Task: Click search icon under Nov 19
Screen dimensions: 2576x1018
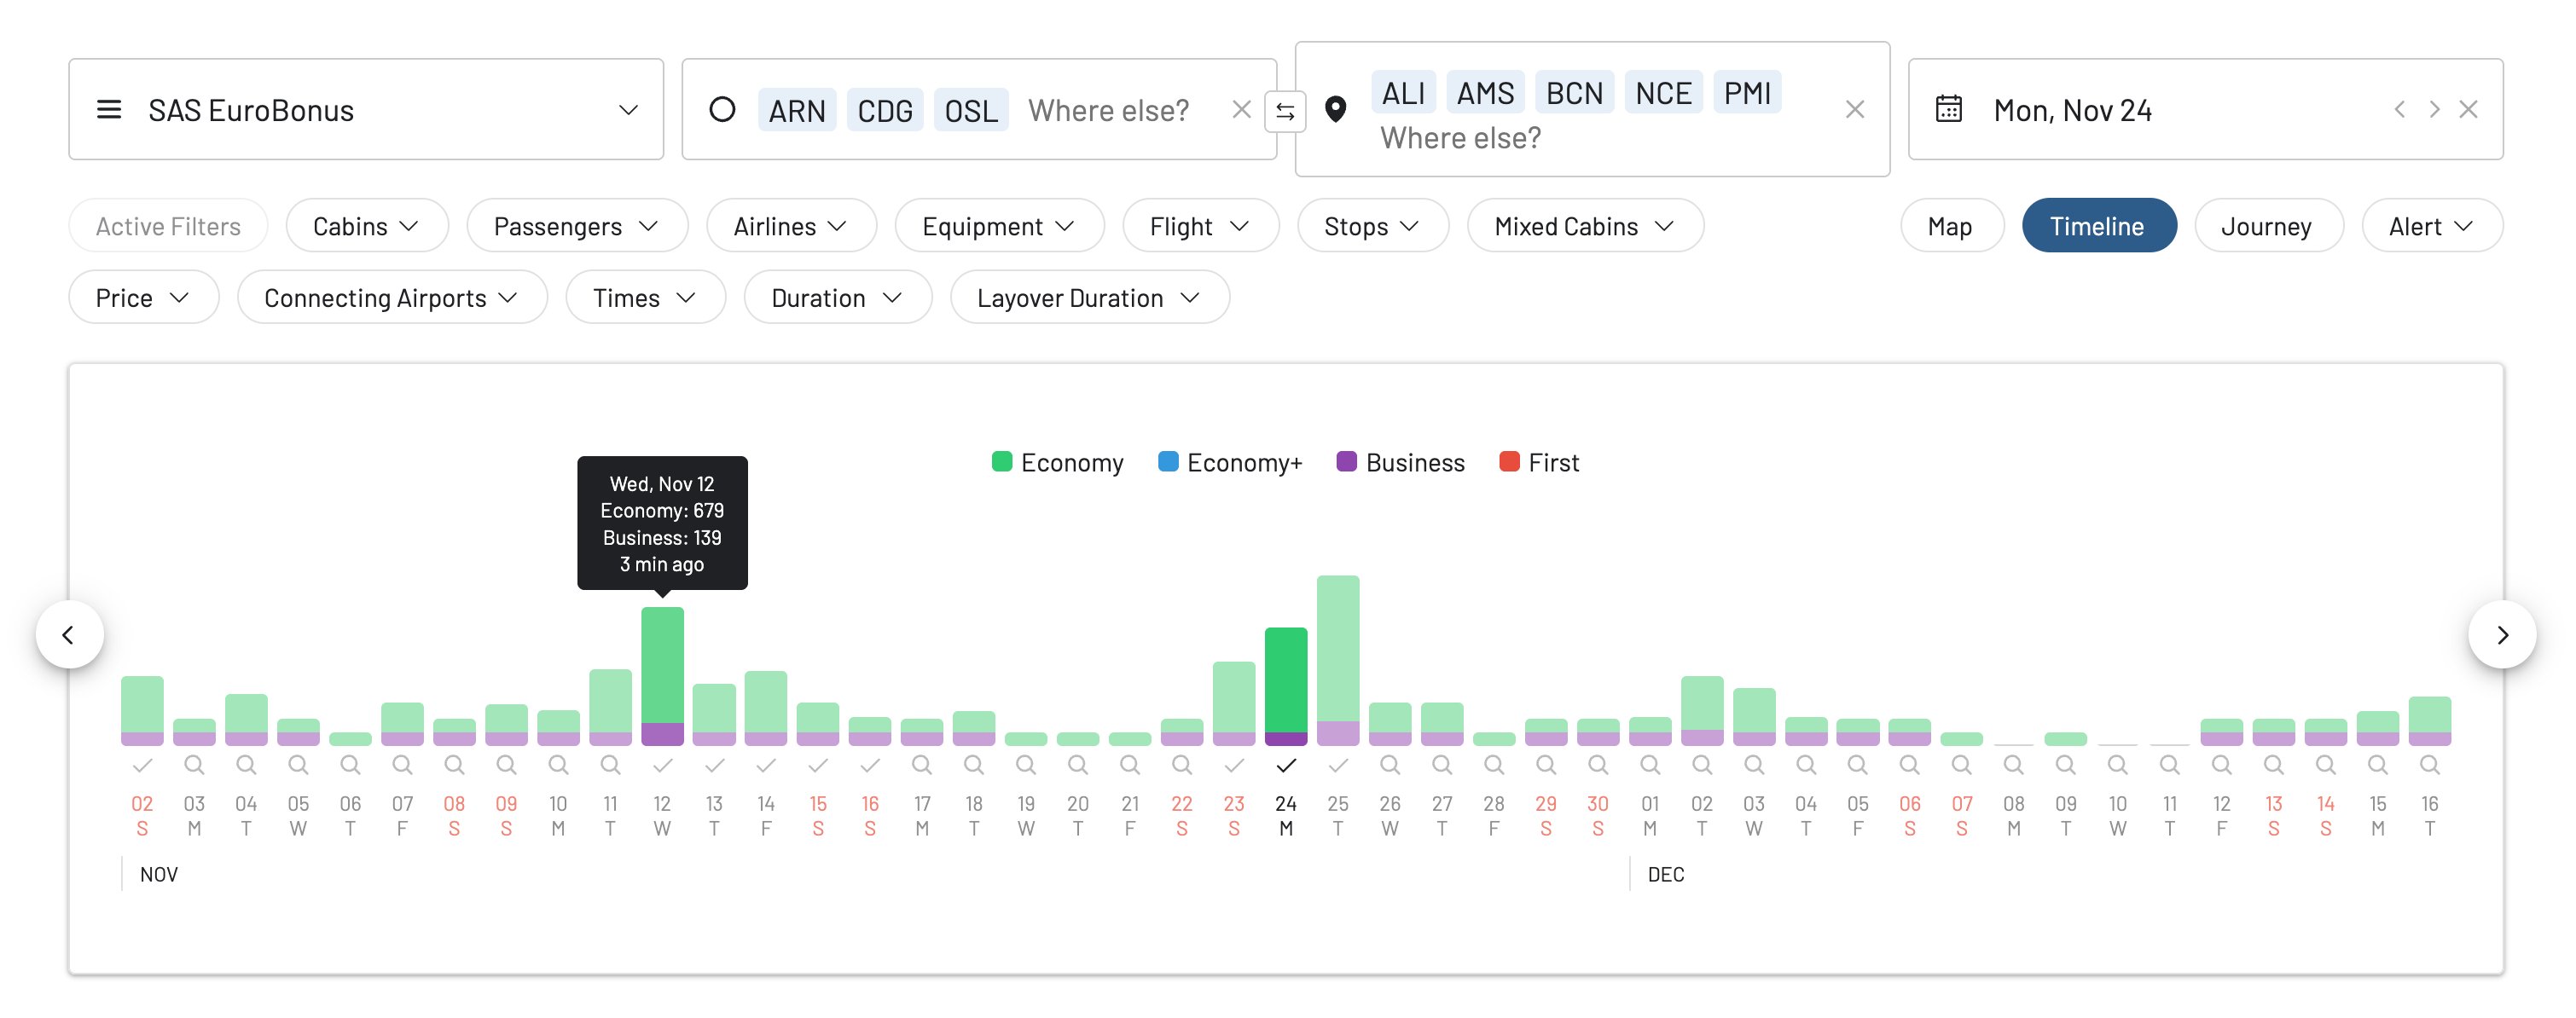Action: (1025, 765)
